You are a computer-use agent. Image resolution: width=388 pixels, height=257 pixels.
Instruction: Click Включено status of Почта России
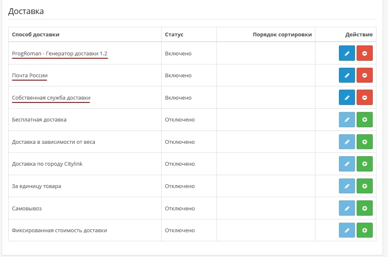coord(178,76)
